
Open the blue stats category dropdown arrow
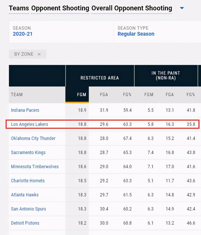pos(182,8)
